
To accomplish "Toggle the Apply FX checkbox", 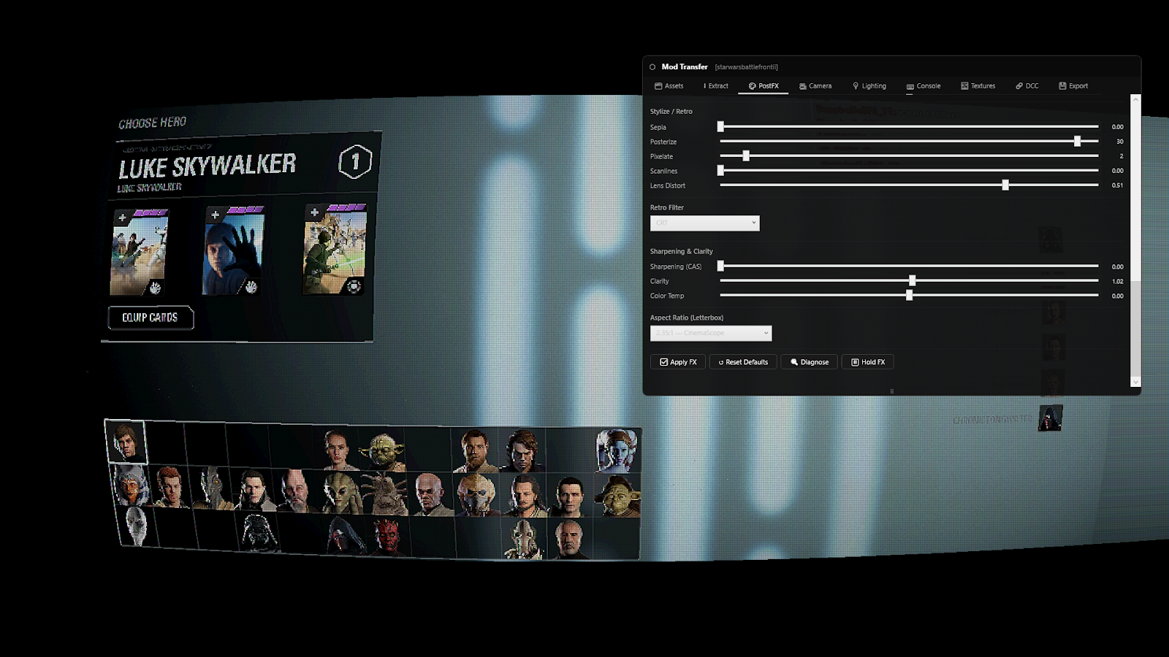I will coord(663,361).
